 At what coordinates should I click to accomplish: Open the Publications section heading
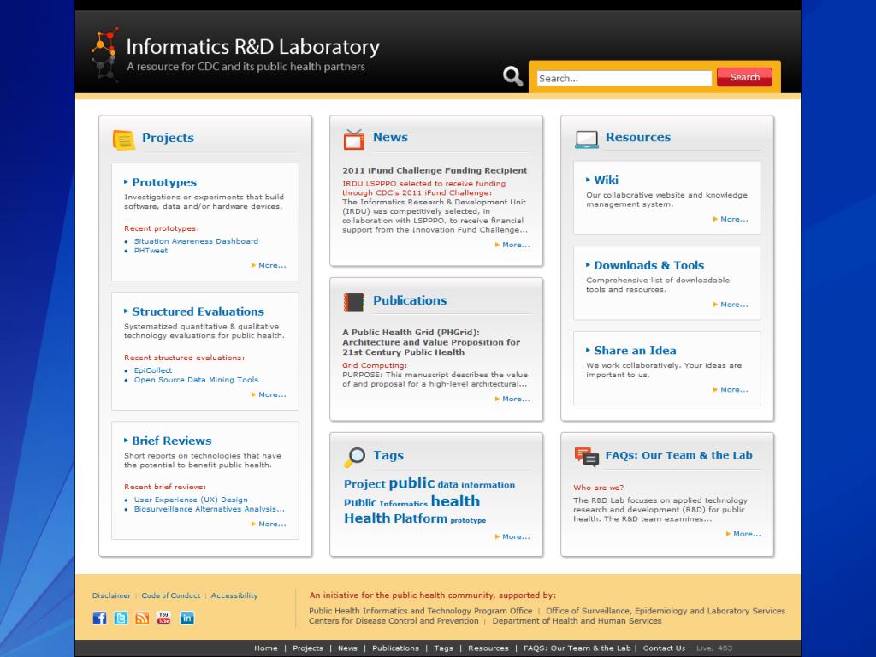(410, 300)
